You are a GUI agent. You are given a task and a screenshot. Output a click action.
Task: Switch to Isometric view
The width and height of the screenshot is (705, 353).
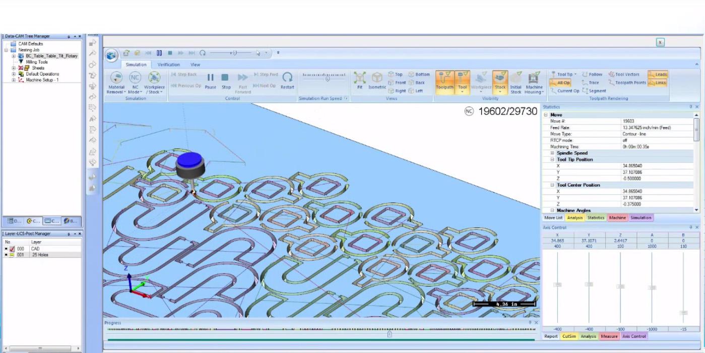click(377, 81)
